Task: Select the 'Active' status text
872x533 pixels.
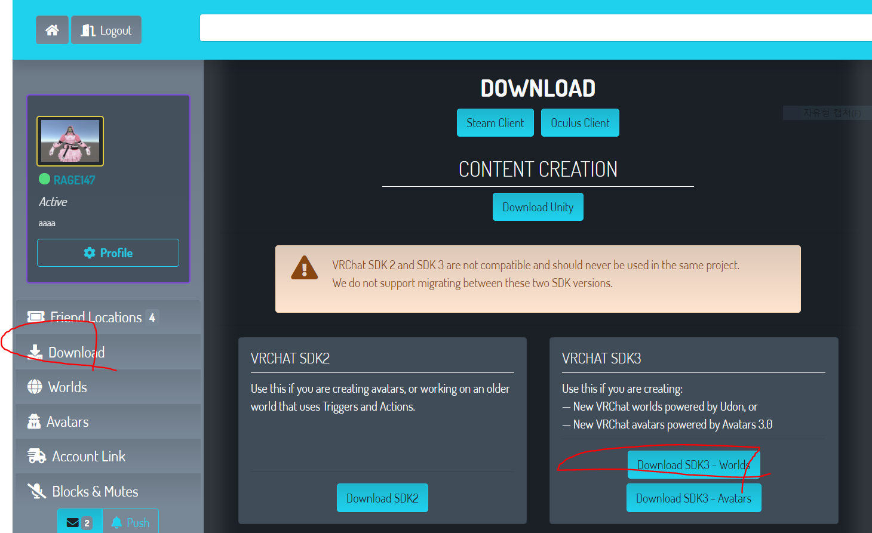Action: tap(53, 202)
